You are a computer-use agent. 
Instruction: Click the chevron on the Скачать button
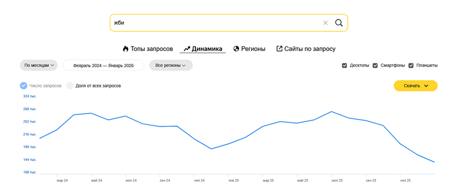(x=426, y=86)
